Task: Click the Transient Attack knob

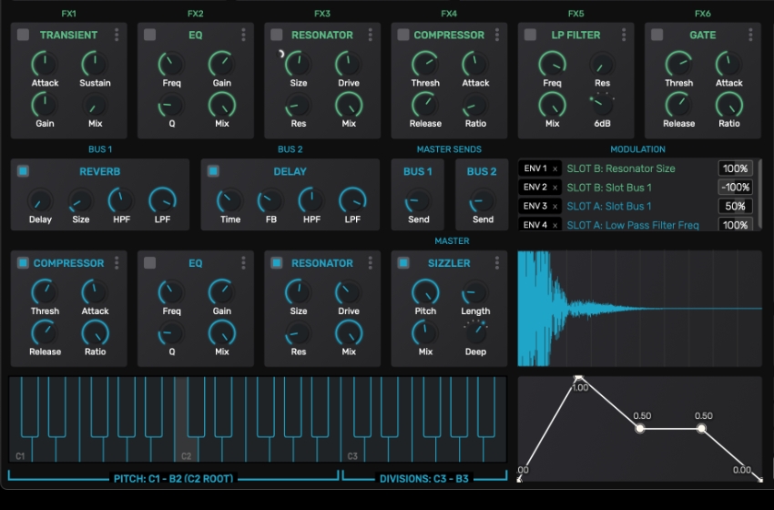Action: click(45, 64)
